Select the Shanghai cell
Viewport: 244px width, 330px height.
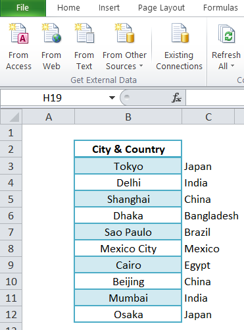click(x=128, y=199)
